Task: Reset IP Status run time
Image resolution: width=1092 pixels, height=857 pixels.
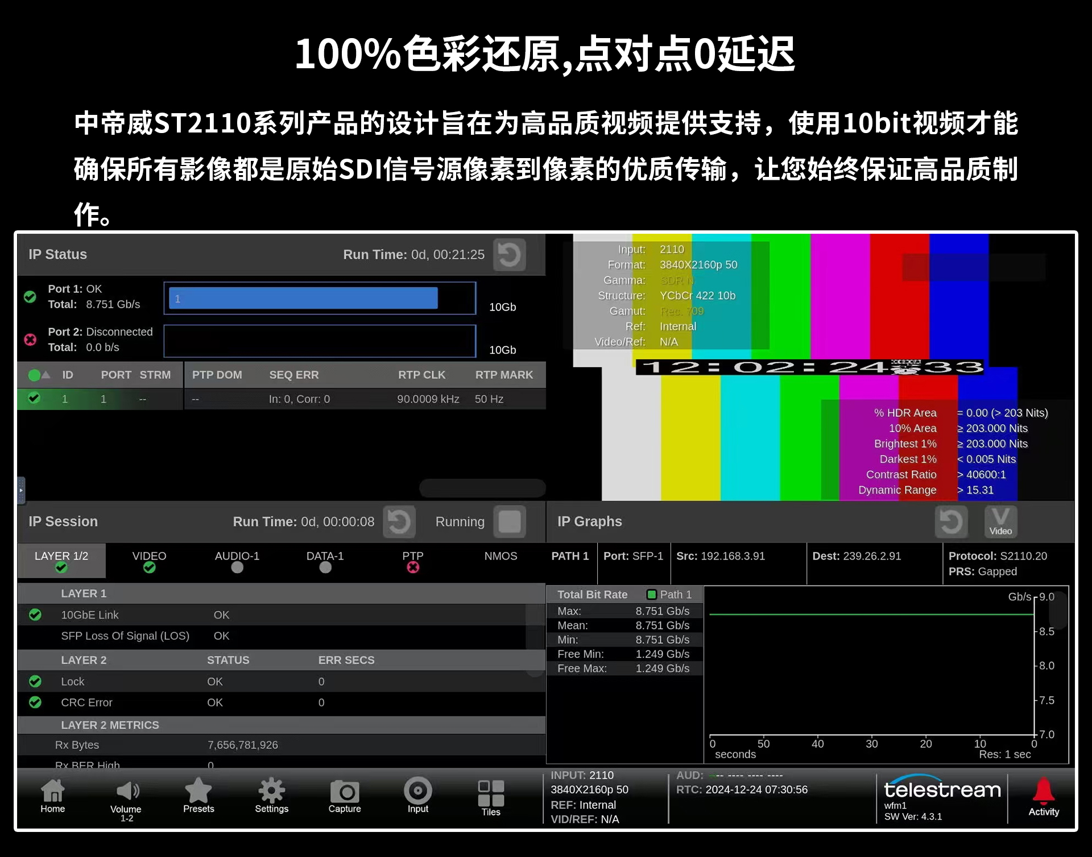Action: tap(509, 255)
